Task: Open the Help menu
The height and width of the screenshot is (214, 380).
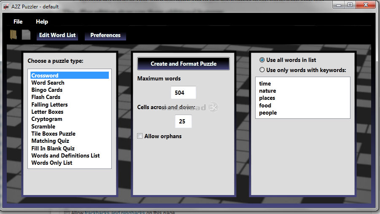Action: pos(42,21)
